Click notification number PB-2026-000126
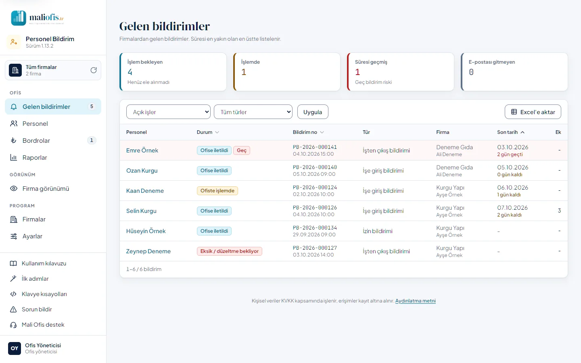This screenshot has height=363, width=581. pyautogui.click(x=315, y=208)
